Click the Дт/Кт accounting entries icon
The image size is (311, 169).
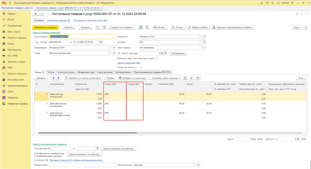pyautogui.click(x=98, y=27)
